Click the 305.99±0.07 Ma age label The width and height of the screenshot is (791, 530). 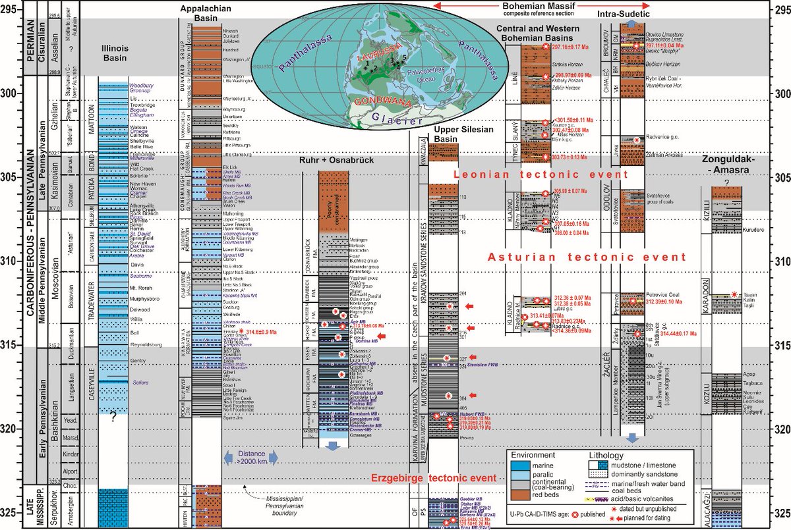point(570,192)
